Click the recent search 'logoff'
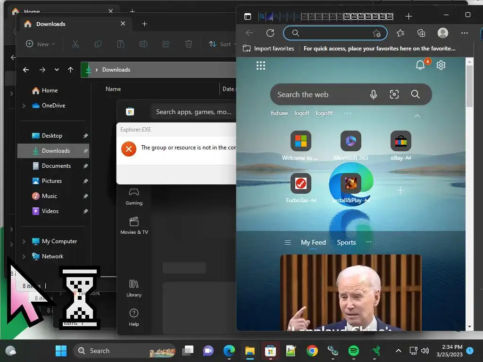 pyautogui.click(x=302, y=113)
